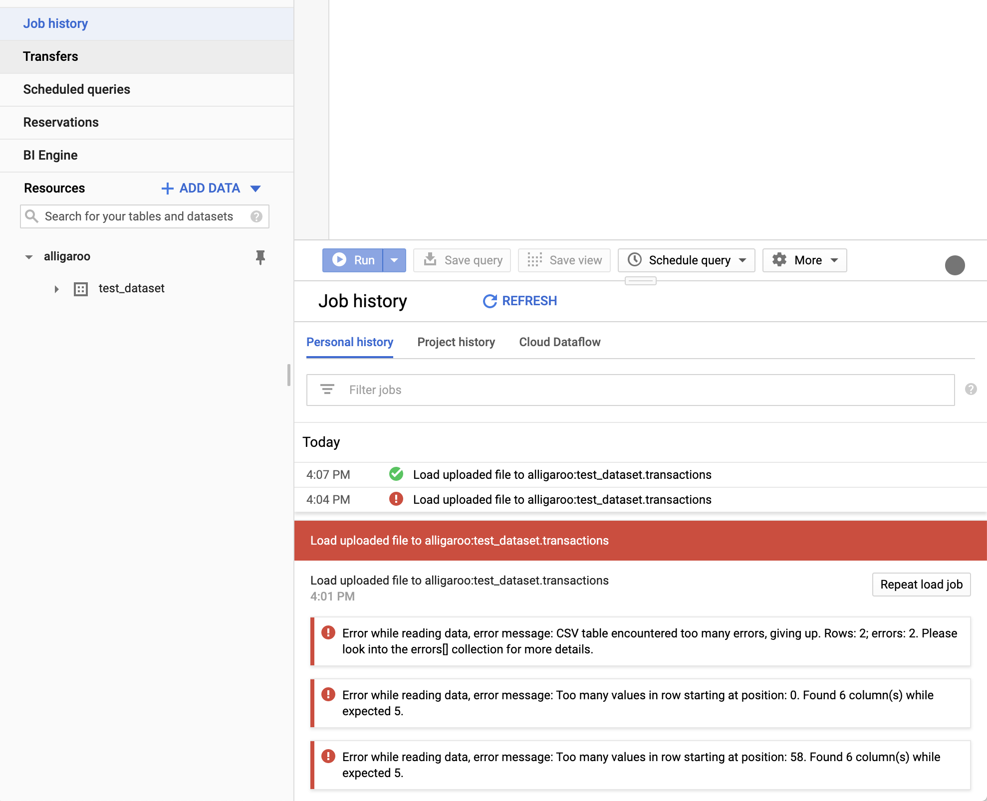
Task: Click the red error icon on the 4:04 PM job
Action: pos(396,499)
